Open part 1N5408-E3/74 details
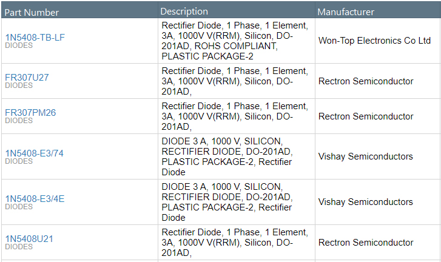The width and height of the screenshot is (441, 262). [x=34, y=153]
